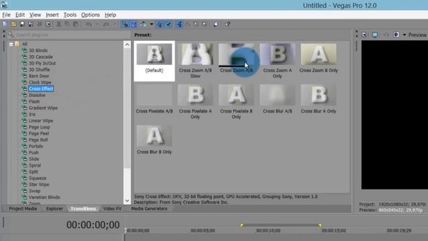Click the New project toolbar icon
Image resolution: width=428 pixels, height=241 pixels.
[x=5, y=24]
